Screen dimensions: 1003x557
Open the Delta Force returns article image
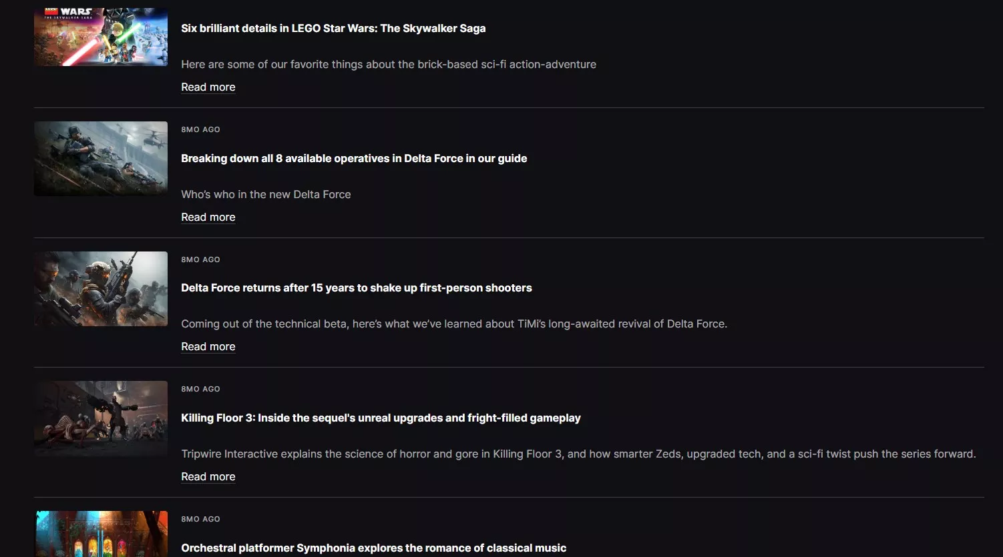101,288
